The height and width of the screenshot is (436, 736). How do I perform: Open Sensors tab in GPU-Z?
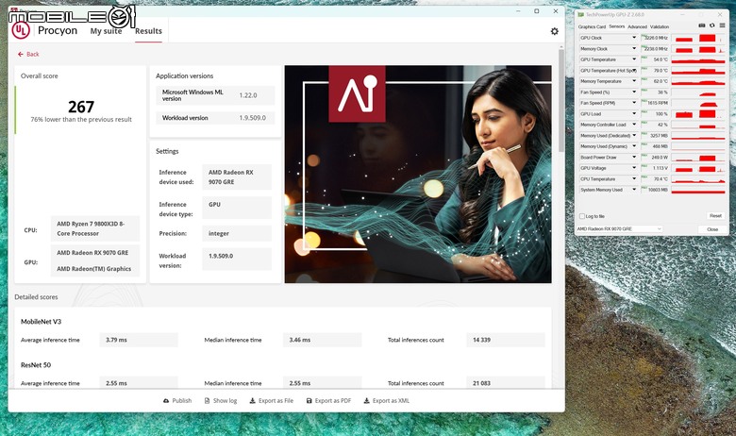pos(617,26)
